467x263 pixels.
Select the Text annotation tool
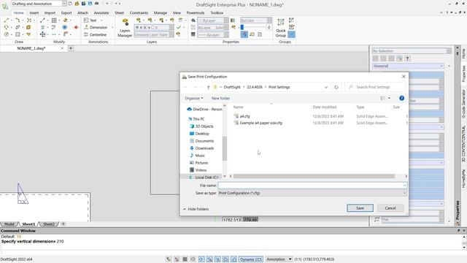point(90,20)
